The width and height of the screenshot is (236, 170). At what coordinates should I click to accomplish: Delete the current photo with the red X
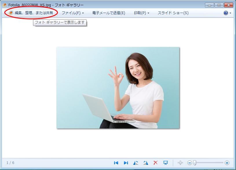(156, 163)
